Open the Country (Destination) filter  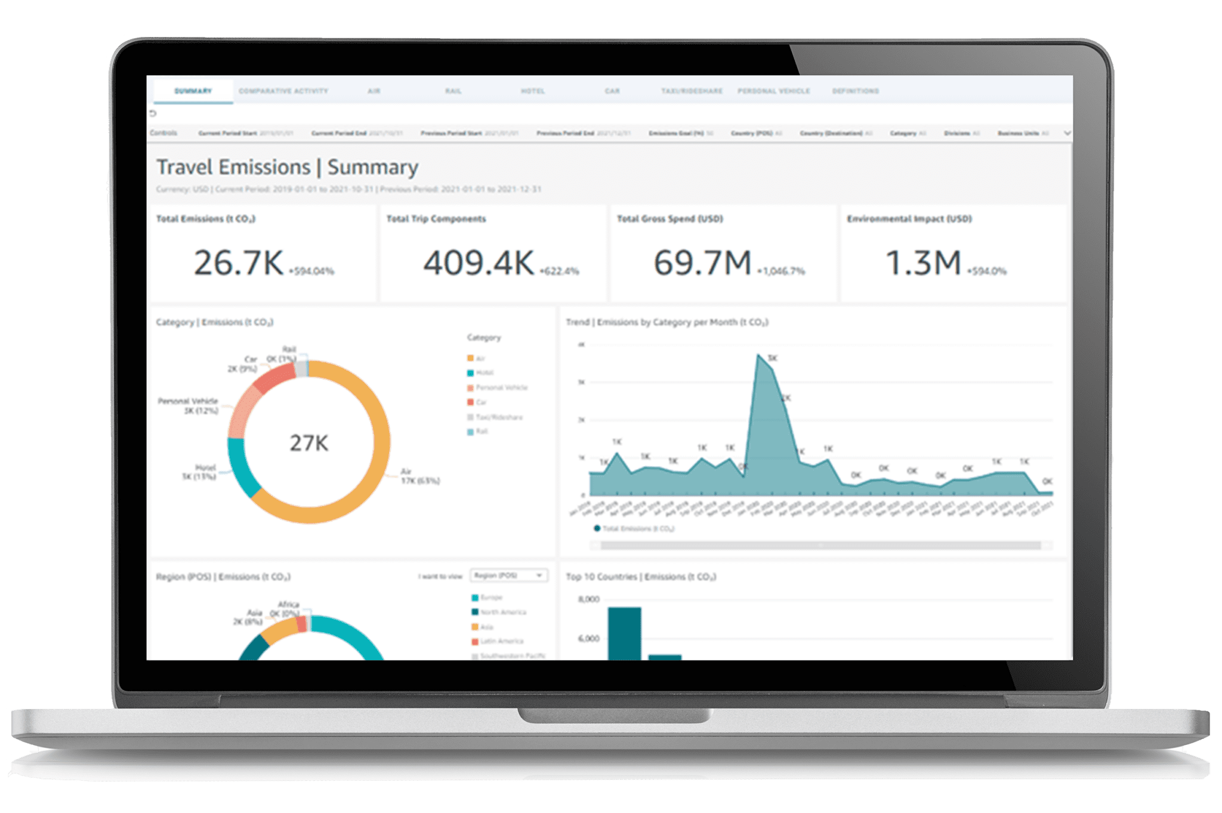pos(835,133)
